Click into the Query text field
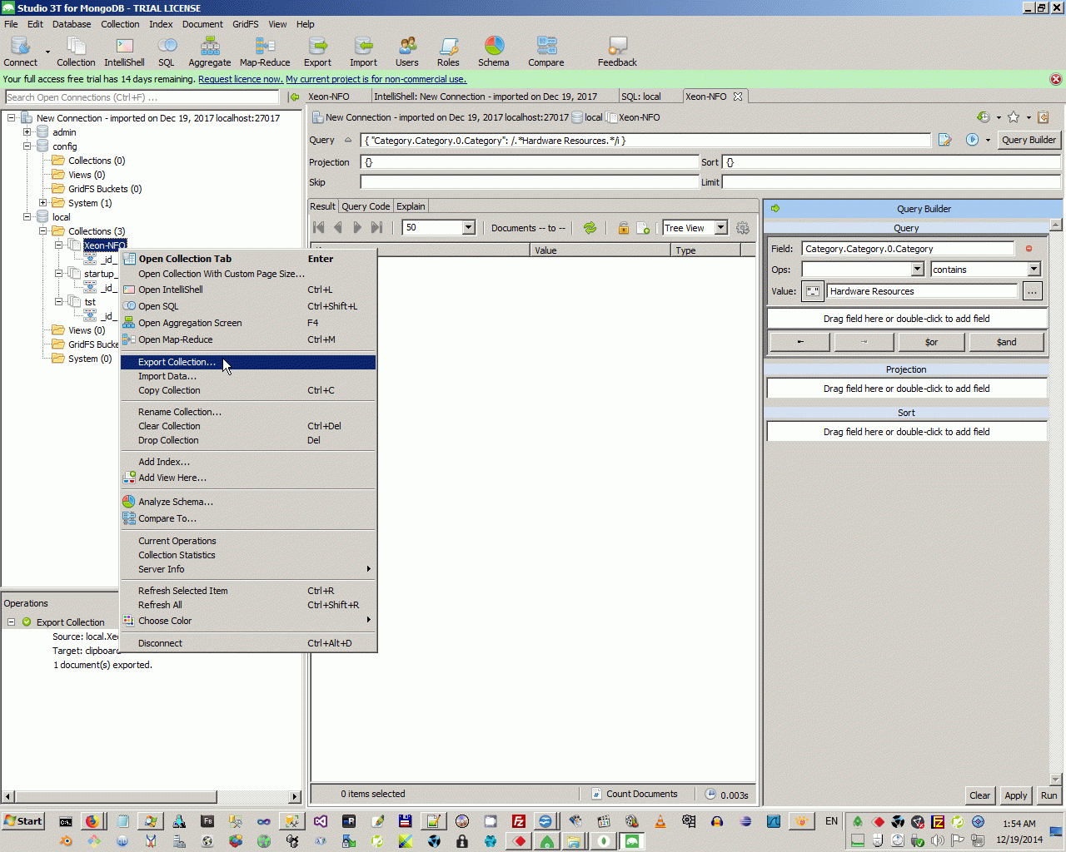Image resolution: width=1066 pixels, height=852 pixels. click(x=645, y=141)
